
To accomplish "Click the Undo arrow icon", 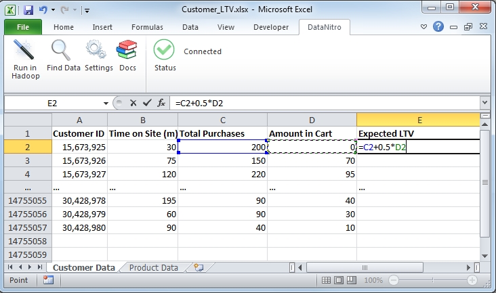I will click(43, 10).
